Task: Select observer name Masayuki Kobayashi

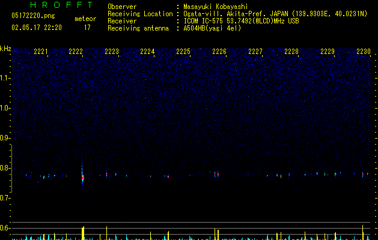Action: pyautogui.click(x=216, y=7)
